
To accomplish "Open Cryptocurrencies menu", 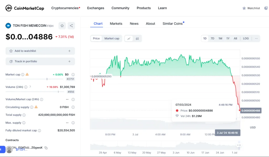I will (66, 8).
